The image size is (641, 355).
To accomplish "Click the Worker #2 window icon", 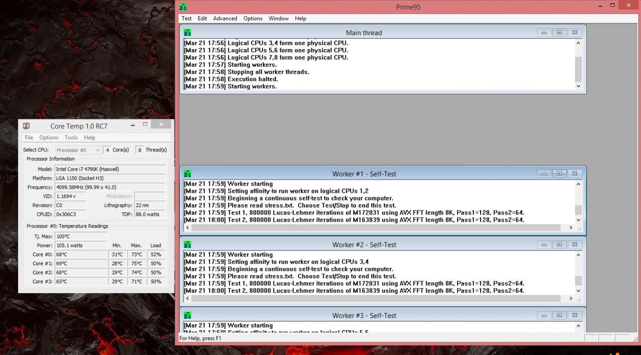I will [188, 245].
